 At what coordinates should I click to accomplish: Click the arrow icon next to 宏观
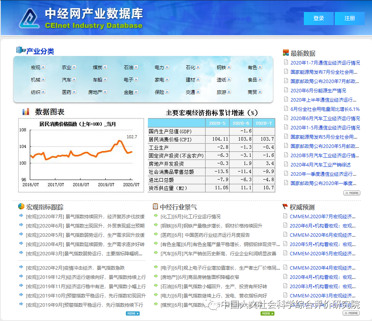pos(43,67)
